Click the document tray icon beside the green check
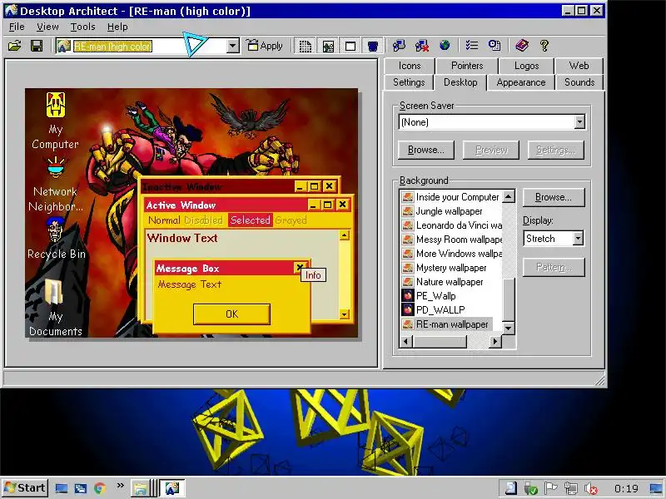 [x=511, y=489]
